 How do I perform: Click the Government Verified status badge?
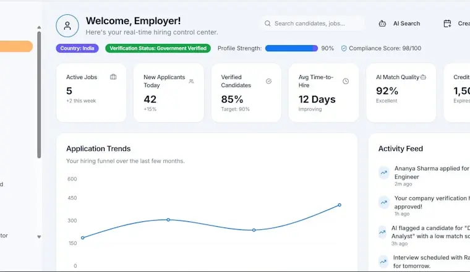(x=158, y=48)
